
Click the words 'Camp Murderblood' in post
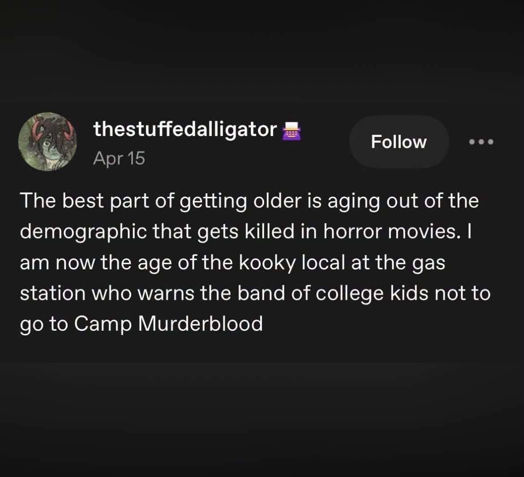pos(168,324)
